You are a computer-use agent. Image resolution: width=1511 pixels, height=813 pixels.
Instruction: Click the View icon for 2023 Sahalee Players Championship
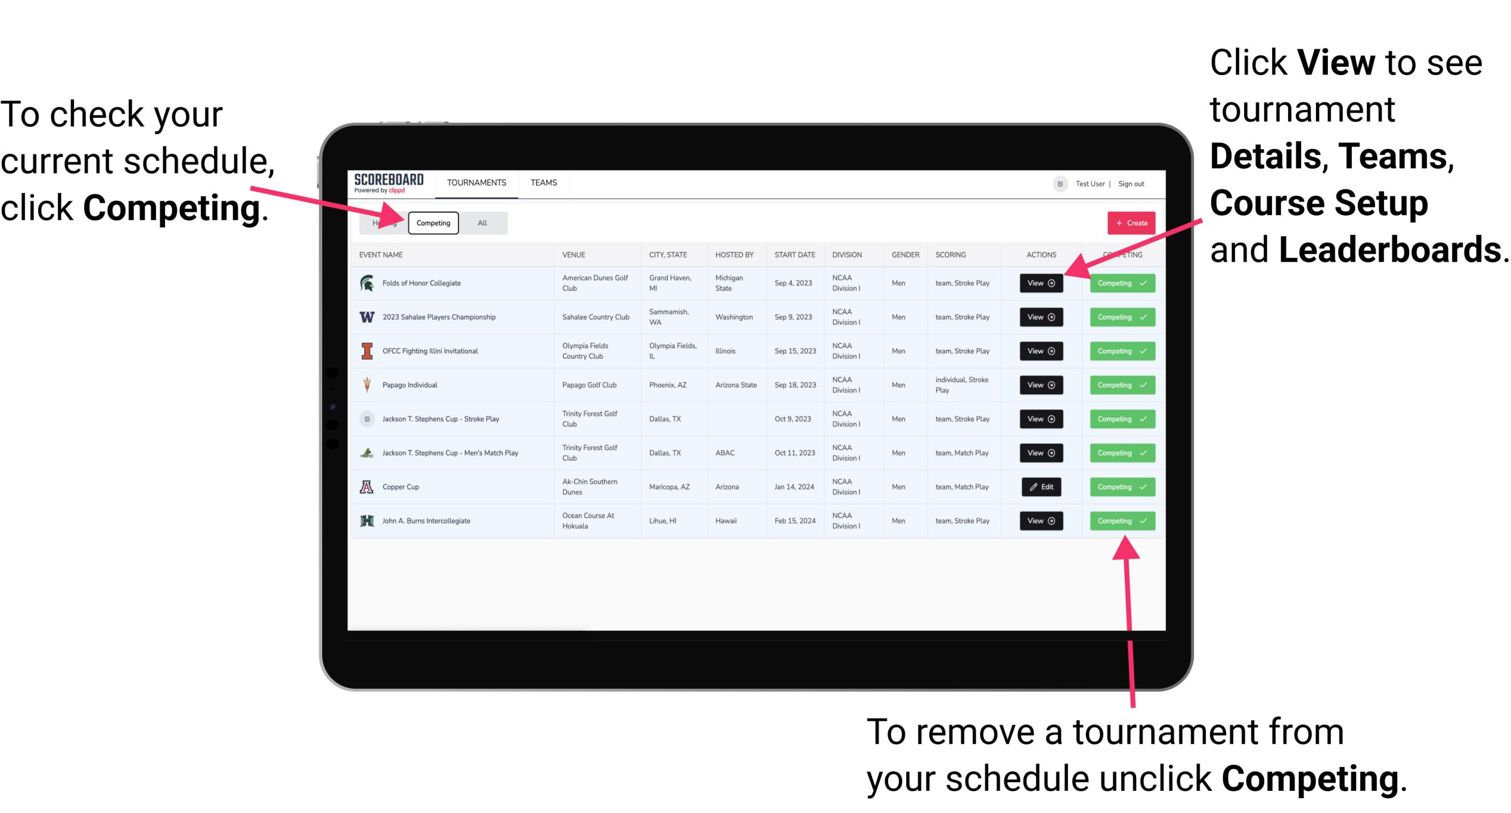1040,317
